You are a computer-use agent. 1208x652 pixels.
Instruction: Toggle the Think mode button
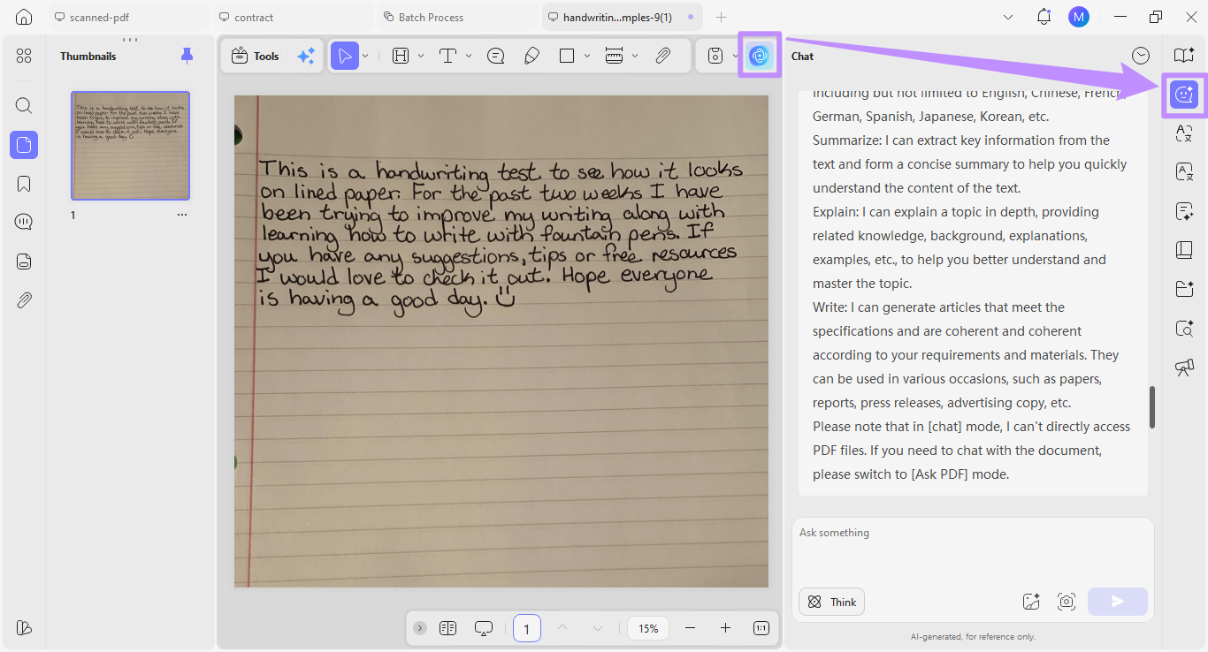(831, 602)
